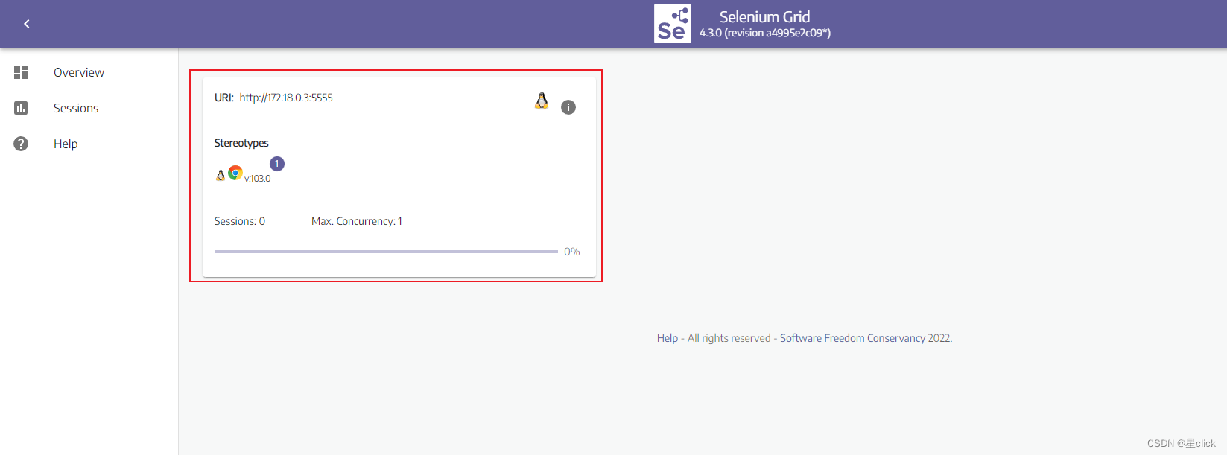Viewport: 1227px width, 455px height.
Task: Click the Linux penguin icon at the node card's top right
Action: pyautogui.click(x=542, y=101)
